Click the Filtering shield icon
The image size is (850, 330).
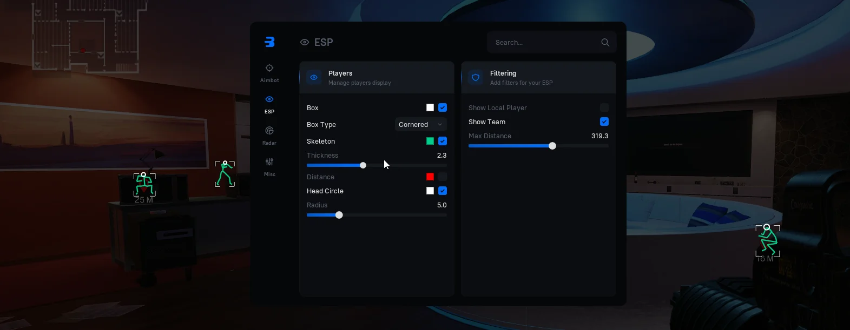(x=476, y=78)
